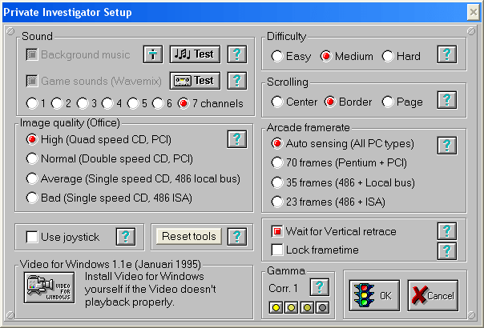Install Video for Windows via camera icon
Viewport: 484px width, 328px height.
coord(50,288)
